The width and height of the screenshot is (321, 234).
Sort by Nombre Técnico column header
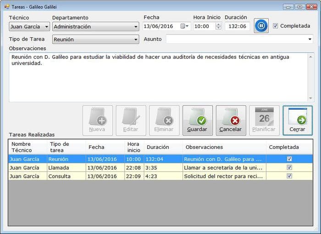click(x=28, y=147)
